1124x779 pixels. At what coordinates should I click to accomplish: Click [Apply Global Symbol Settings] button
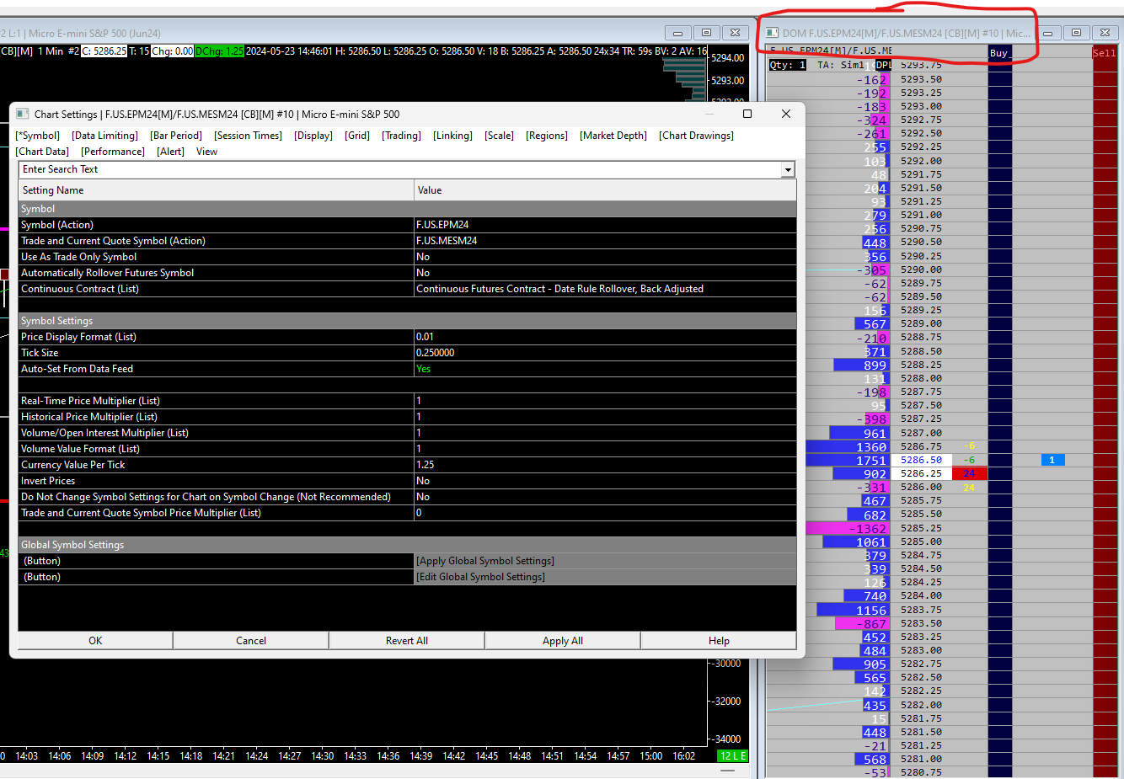(605, 561)
